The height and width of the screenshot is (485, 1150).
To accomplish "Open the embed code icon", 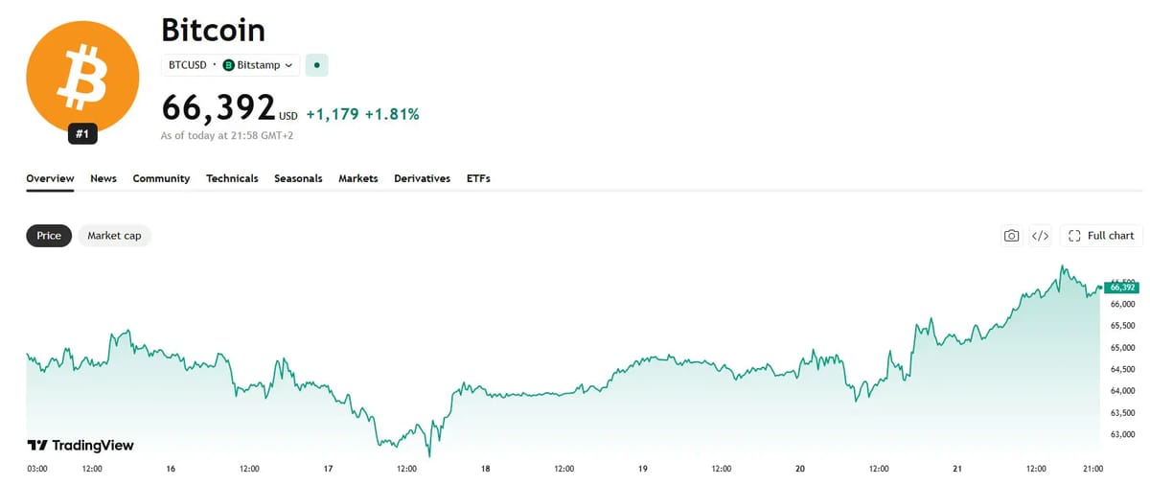I will coord(1040,236).
